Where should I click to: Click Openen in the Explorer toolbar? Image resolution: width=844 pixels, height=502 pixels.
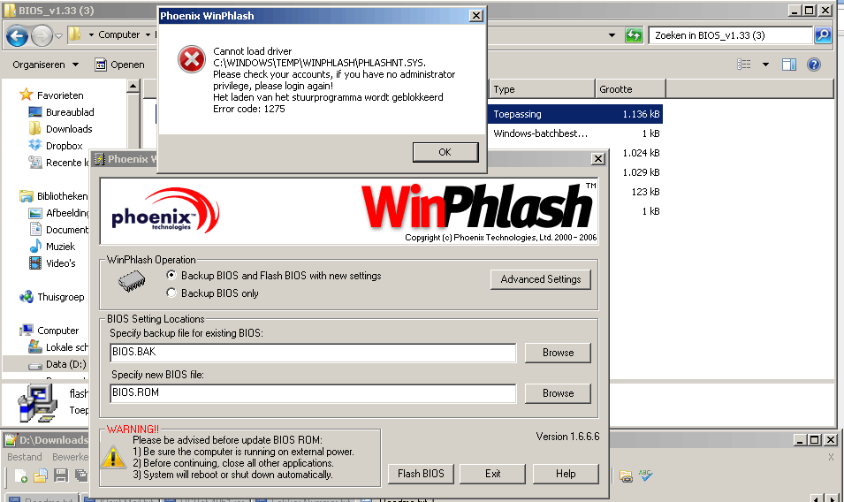click(120, 65)
